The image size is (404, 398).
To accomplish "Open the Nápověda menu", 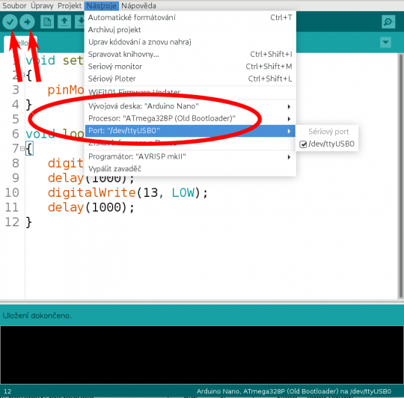I will pyautogui.click(x=138, y=5).
